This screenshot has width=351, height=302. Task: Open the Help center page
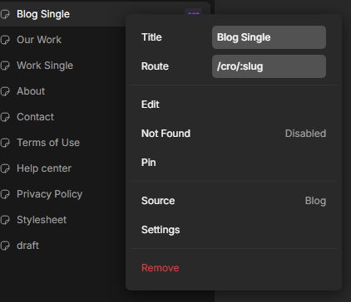[x=44, y=168]
